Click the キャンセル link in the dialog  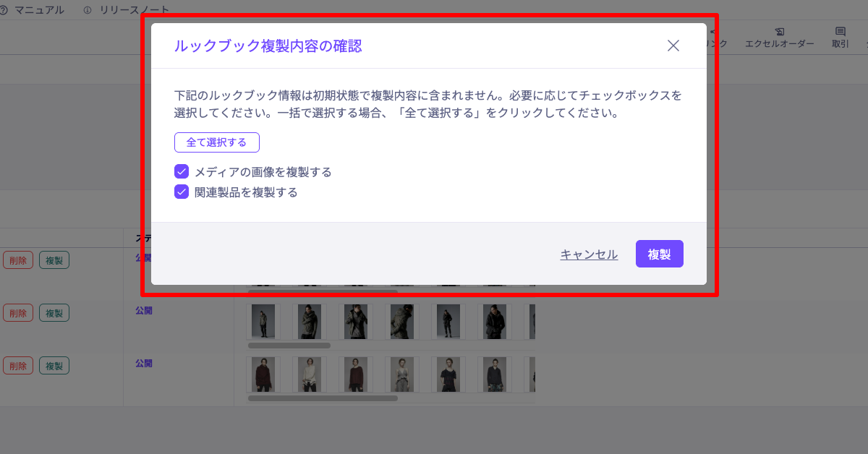click(589, 254)
